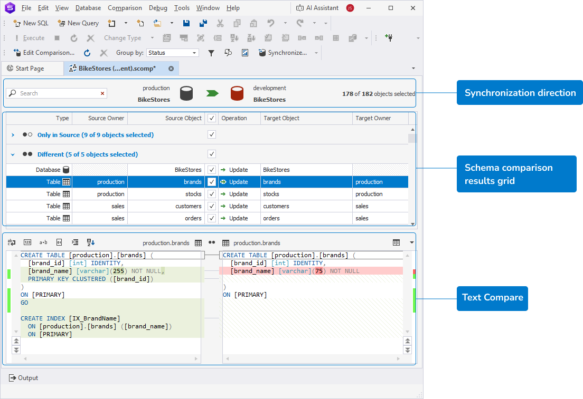Expand the Only in Source group

click(12, 134)
